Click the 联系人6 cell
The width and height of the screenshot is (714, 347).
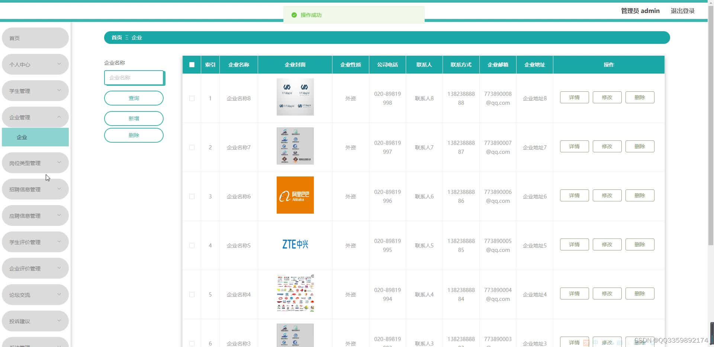424,197
